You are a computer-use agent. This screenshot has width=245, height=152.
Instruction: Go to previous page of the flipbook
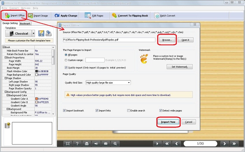pos(176,144)
